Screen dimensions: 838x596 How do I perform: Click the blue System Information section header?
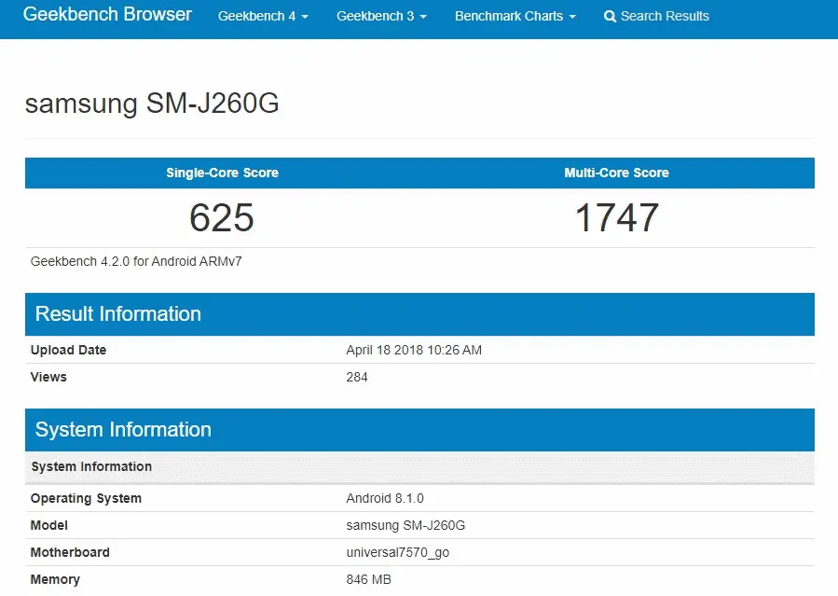click(x=419, y=430)
